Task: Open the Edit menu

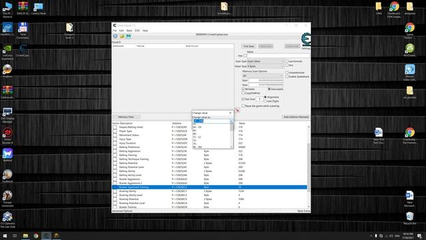Action: (x=121, y=31)
